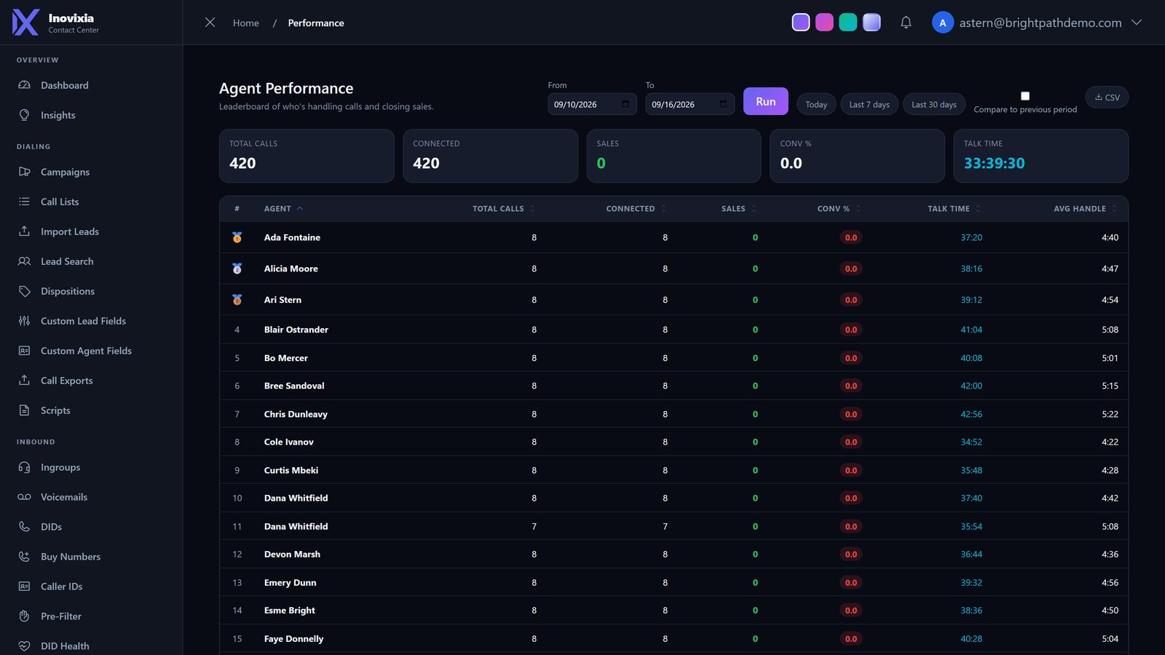Image resolution: width=1165 pixels, height=655 pixels.
Task: Sort table by Avg Handle column
Action: 1085,209
